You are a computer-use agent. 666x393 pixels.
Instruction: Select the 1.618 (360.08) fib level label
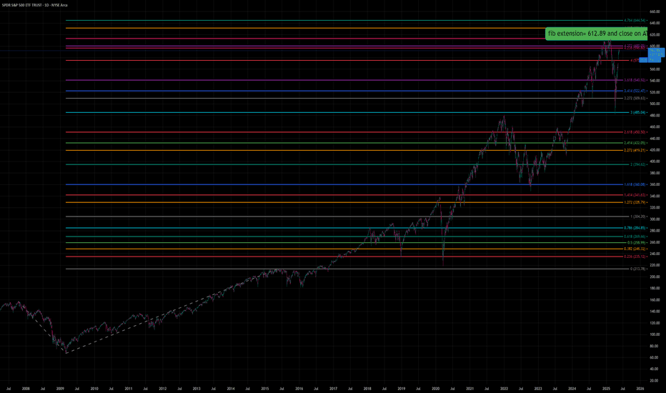[635, 184]
